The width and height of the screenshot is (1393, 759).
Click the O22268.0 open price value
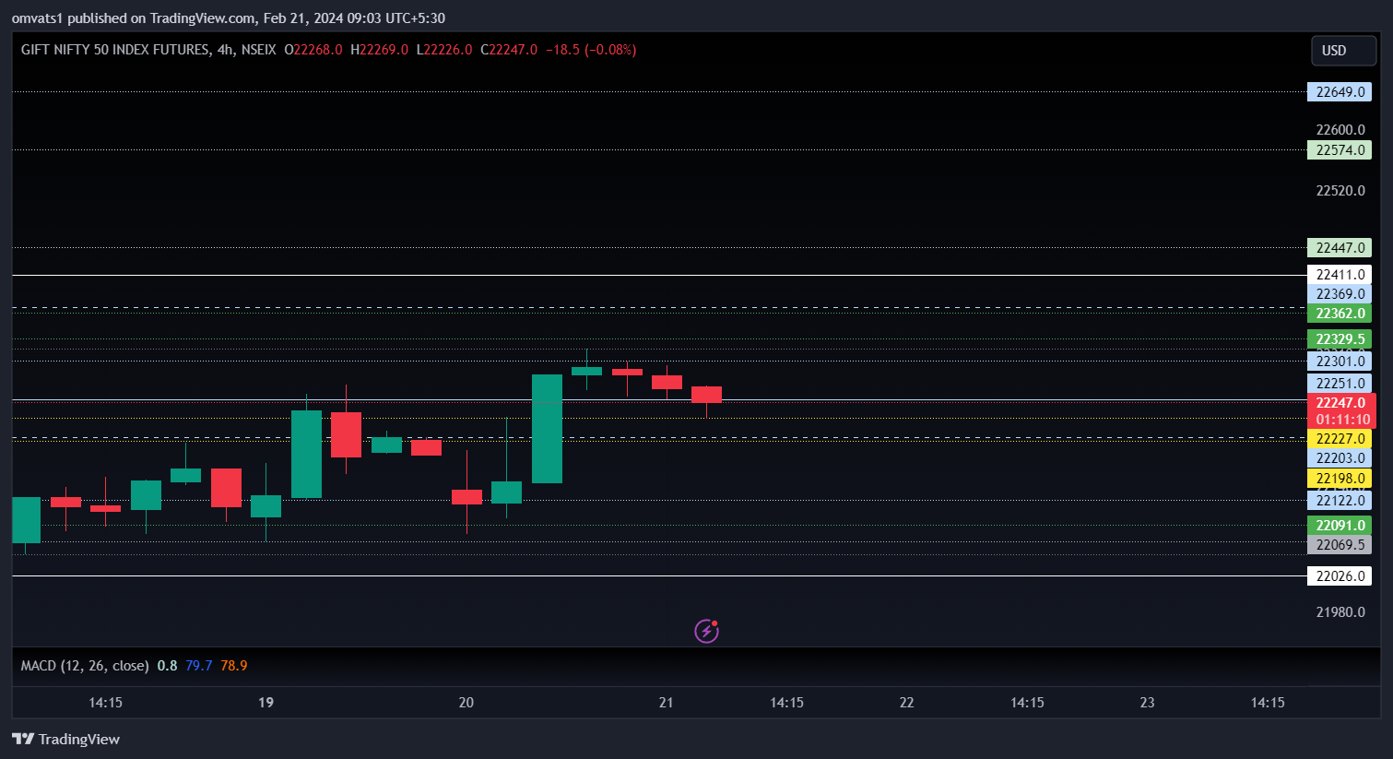[x=313, y=50]
